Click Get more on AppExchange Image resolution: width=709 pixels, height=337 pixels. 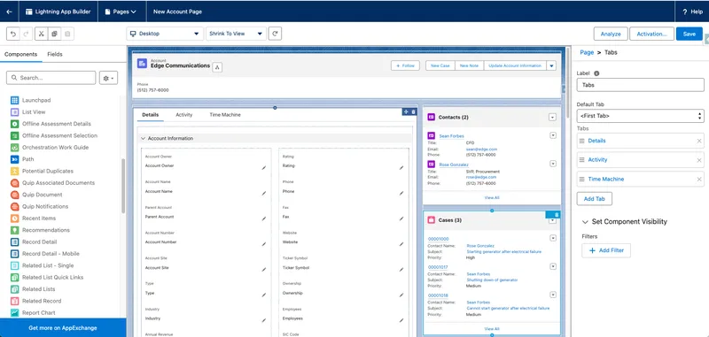click(x=63, y=328)
